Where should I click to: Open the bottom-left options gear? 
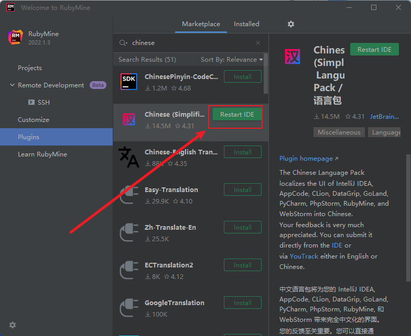pos(13,325)
